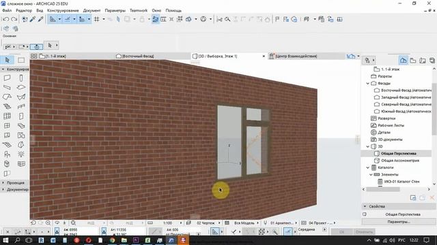
Task: Open the Teamwork menu
Action: [139, 10]
